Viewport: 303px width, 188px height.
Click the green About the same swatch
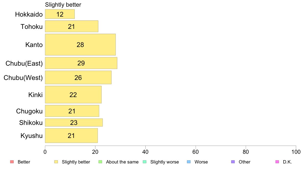tap(100, 162)
